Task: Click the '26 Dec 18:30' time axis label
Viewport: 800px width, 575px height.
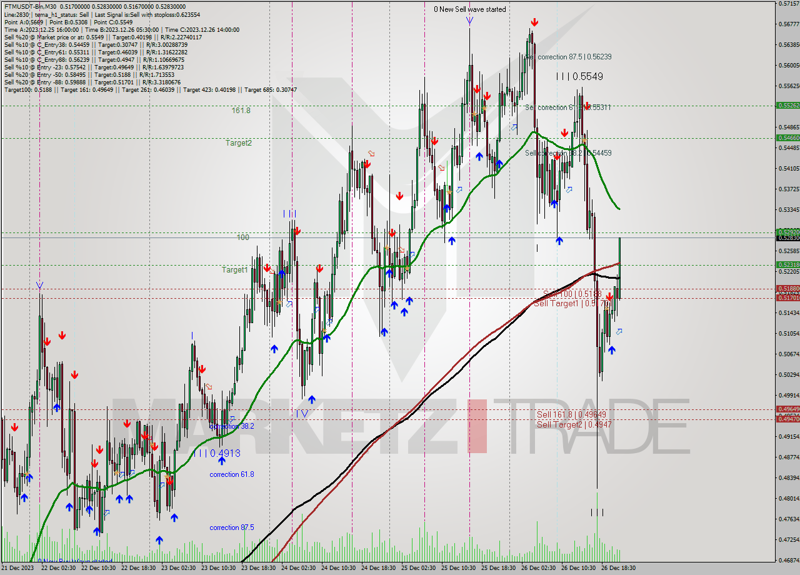Action: pyautogui.click(x=618, y=568)
